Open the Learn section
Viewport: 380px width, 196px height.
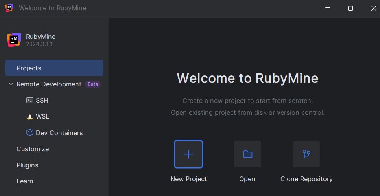click(25, 181)
